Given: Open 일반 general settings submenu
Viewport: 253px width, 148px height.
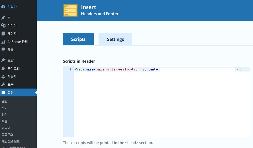Looking at the screenshot, I should coord(5,101).
